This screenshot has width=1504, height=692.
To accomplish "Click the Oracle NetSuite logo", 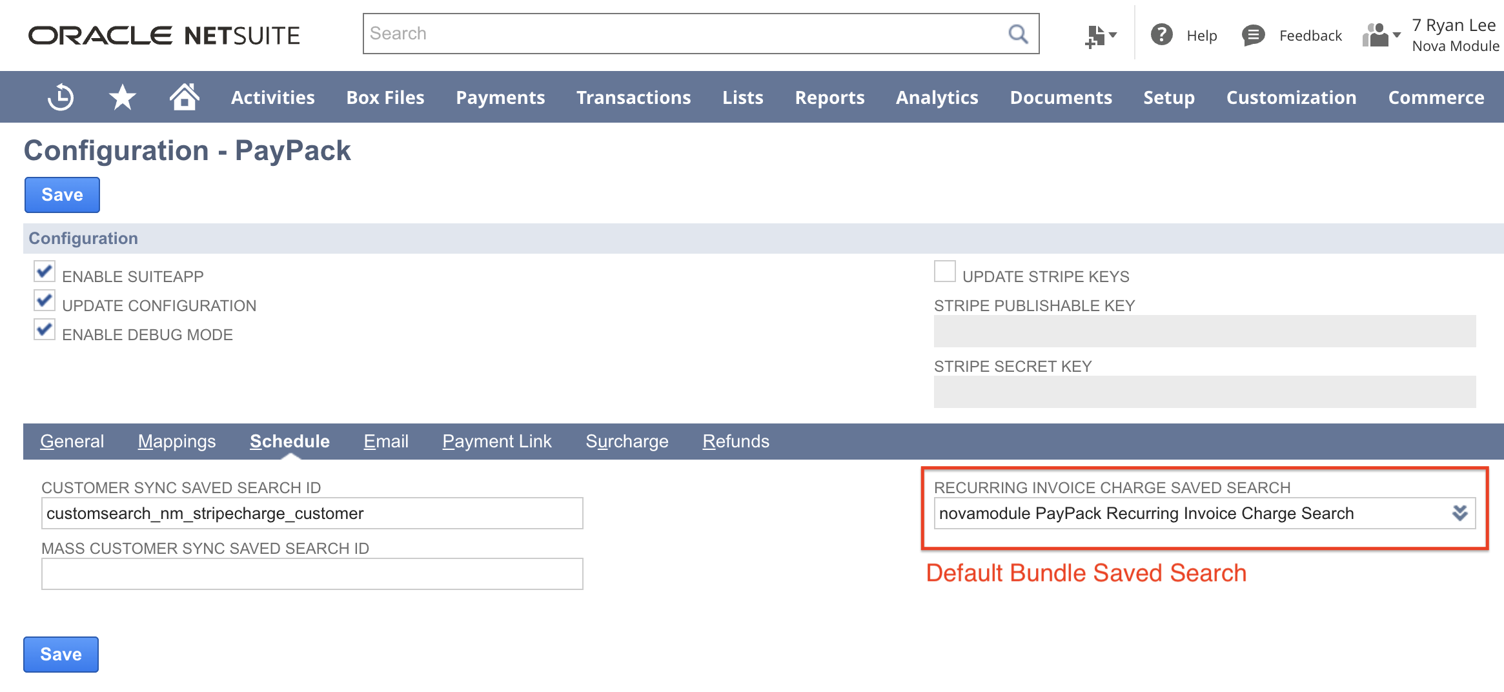I will (164, 36).
